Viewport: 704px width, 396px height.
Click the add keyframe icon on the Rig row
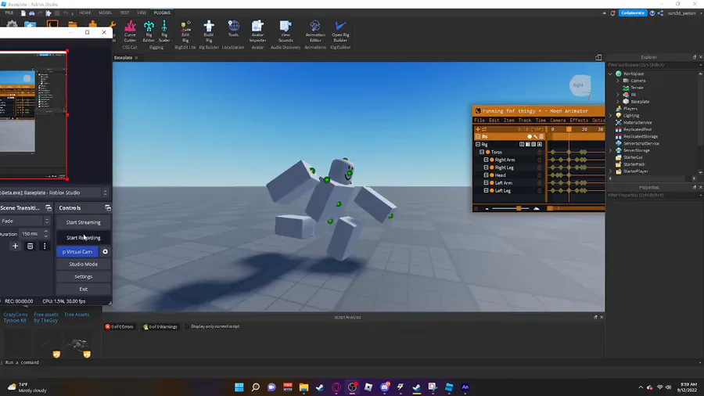pos(540,144)
